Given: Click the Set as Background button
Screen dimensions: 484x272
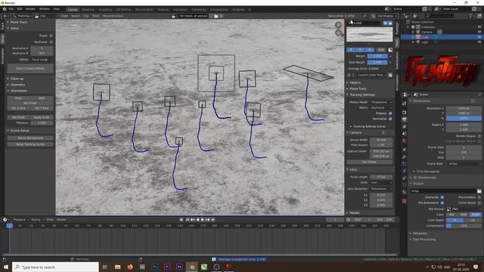Looking at the screenshot, I should 30,138.
